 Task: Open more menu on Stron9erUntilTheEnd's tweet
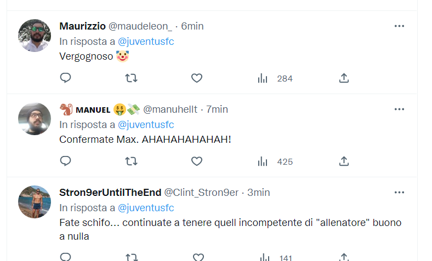[399, 193]
